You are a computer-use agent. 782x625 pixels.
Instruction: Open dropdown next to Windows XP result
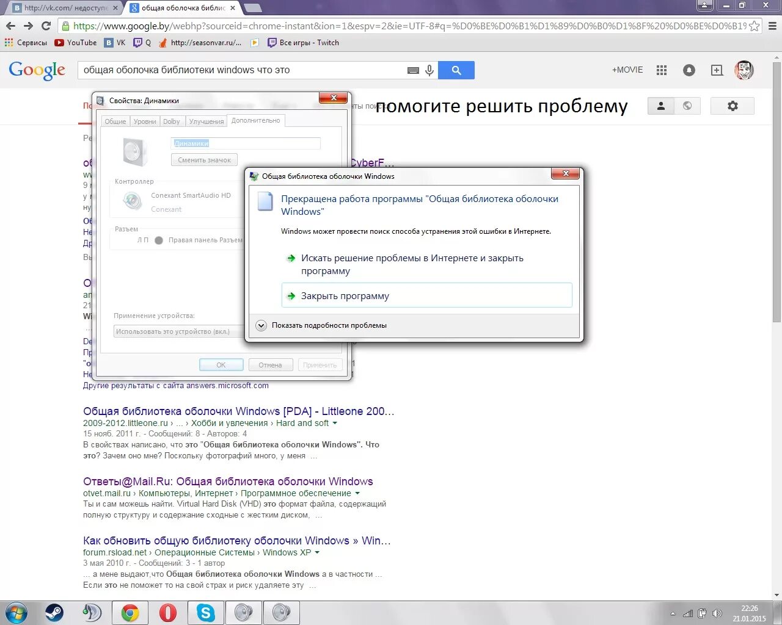pyautogui.click(x=317, y=552)
